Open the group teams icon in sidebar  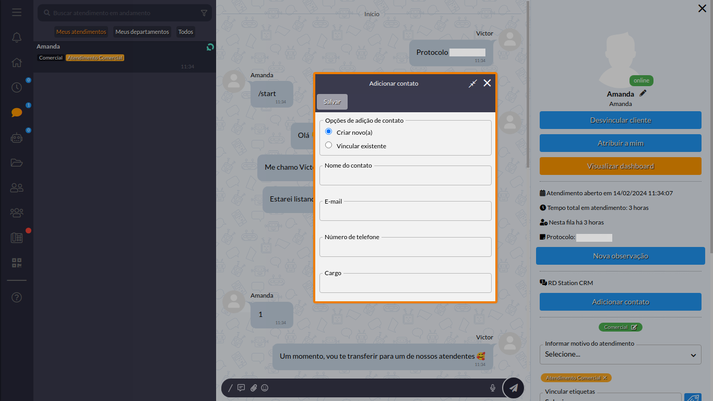tap(17, 213)
